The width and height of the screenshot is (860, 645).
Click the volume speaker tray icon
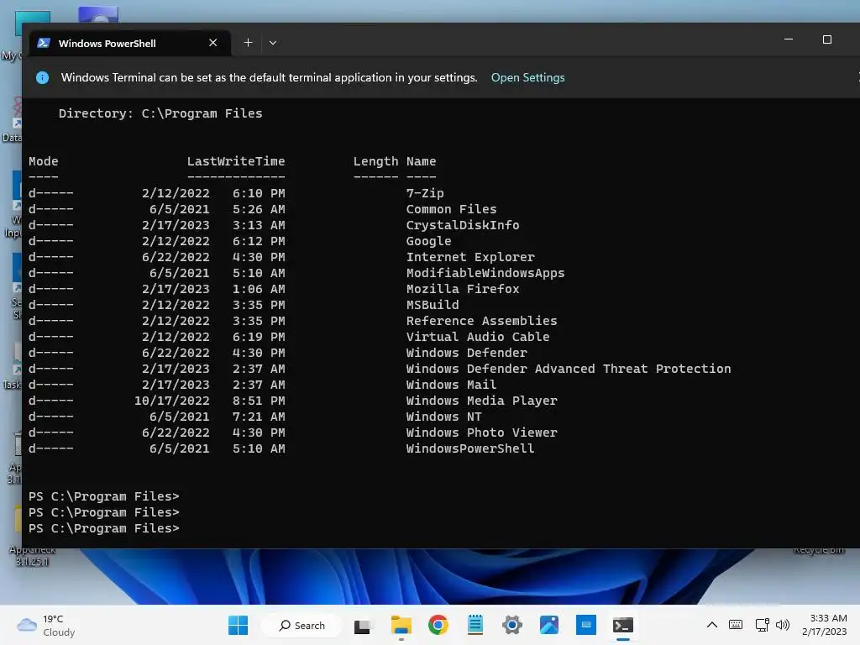point(783,625)
